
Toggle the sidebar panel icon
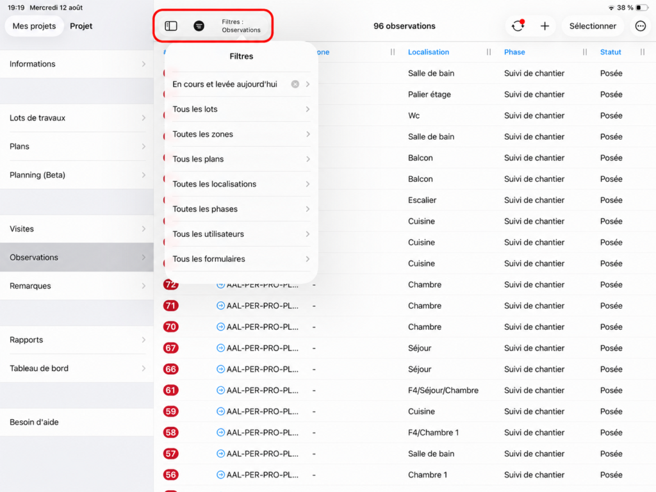170,26
